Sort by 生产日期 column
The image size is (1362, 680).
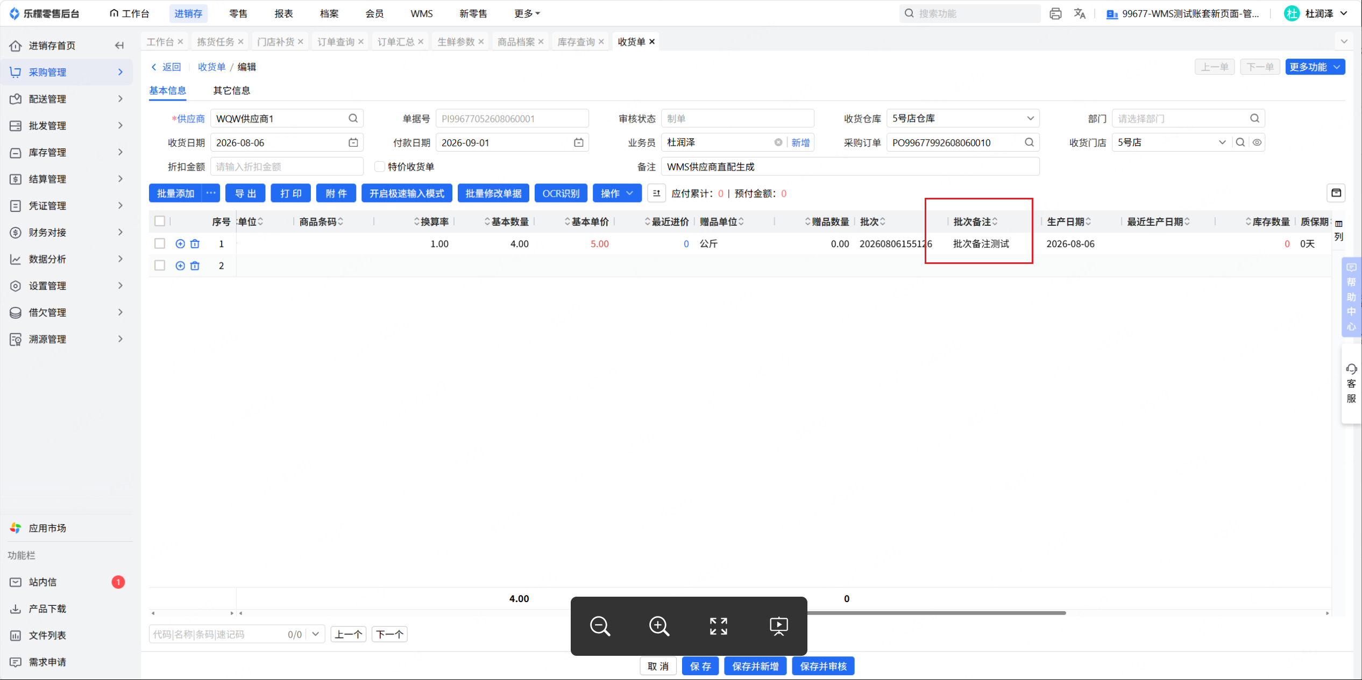pyautogui.click(x=1088, y=221)
